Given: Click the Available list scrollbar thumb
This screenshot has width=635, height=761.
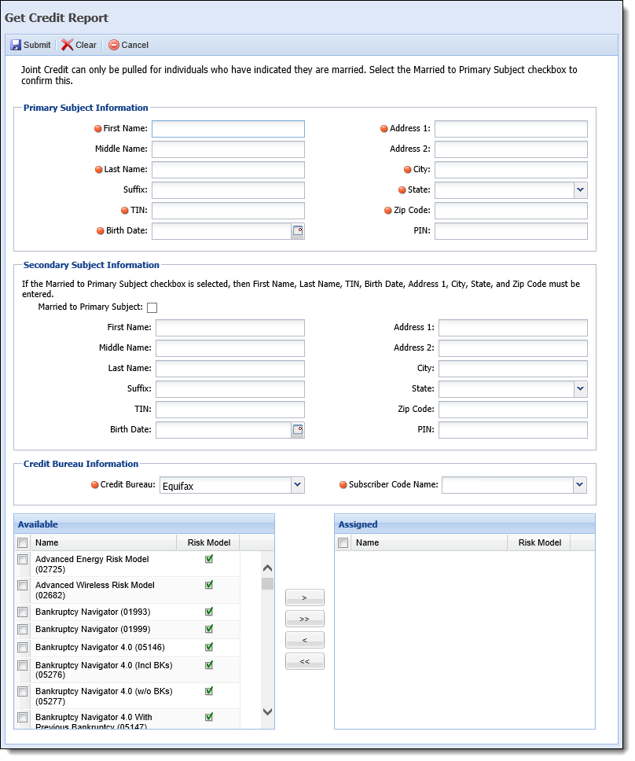Looking at the screenshot, I should 267,584.
